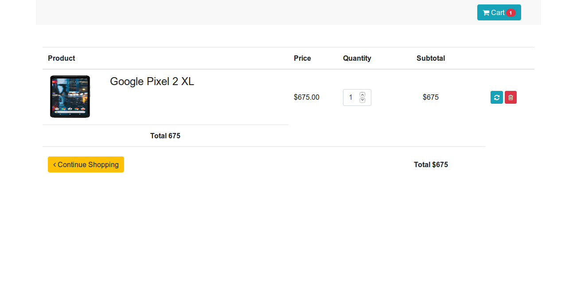Screen dimensions: 569x297
Task: Click the Quantity column header
Action: [357, 58]
